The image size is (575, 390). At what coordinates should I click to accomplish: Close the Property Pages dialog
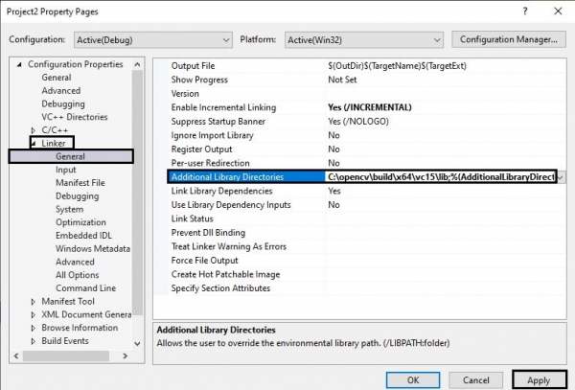pyautogui.click(x=558, y=11)
